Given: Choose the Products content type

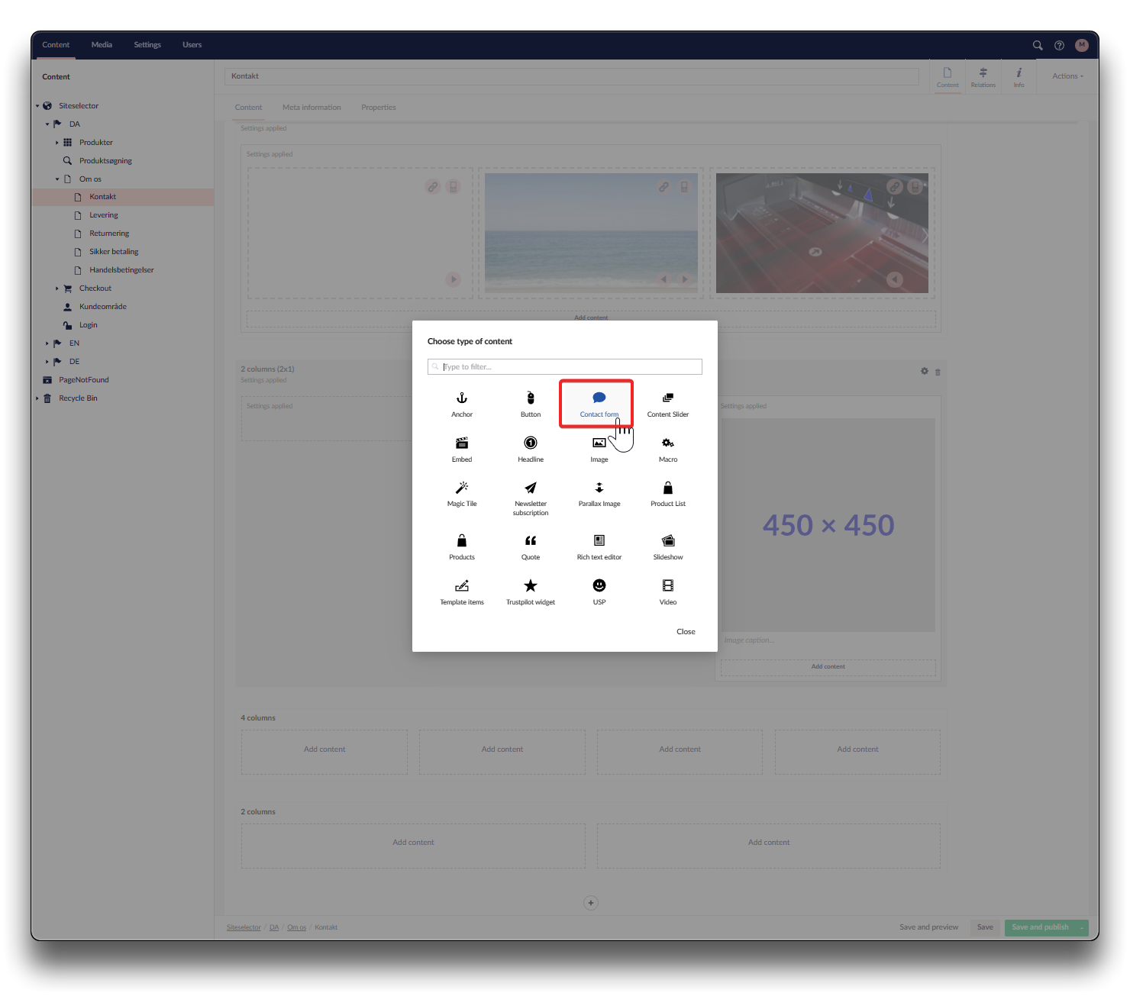Looking at the screenshot, I should [462, 547].
